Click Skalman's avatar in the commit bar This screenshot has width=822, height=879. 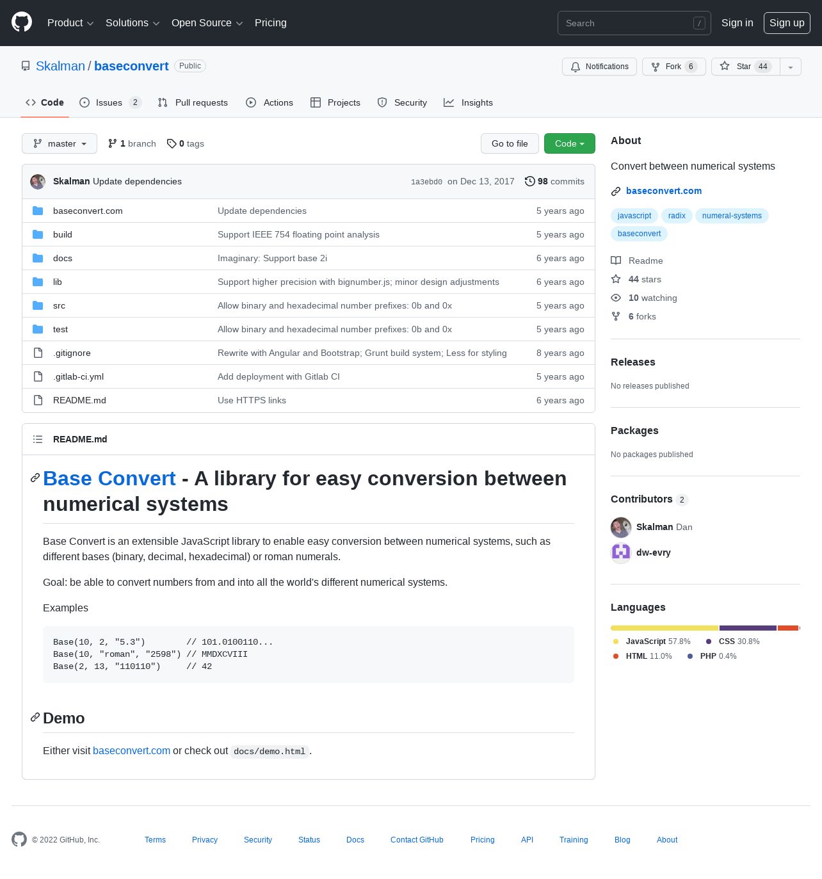click(38, 182)
